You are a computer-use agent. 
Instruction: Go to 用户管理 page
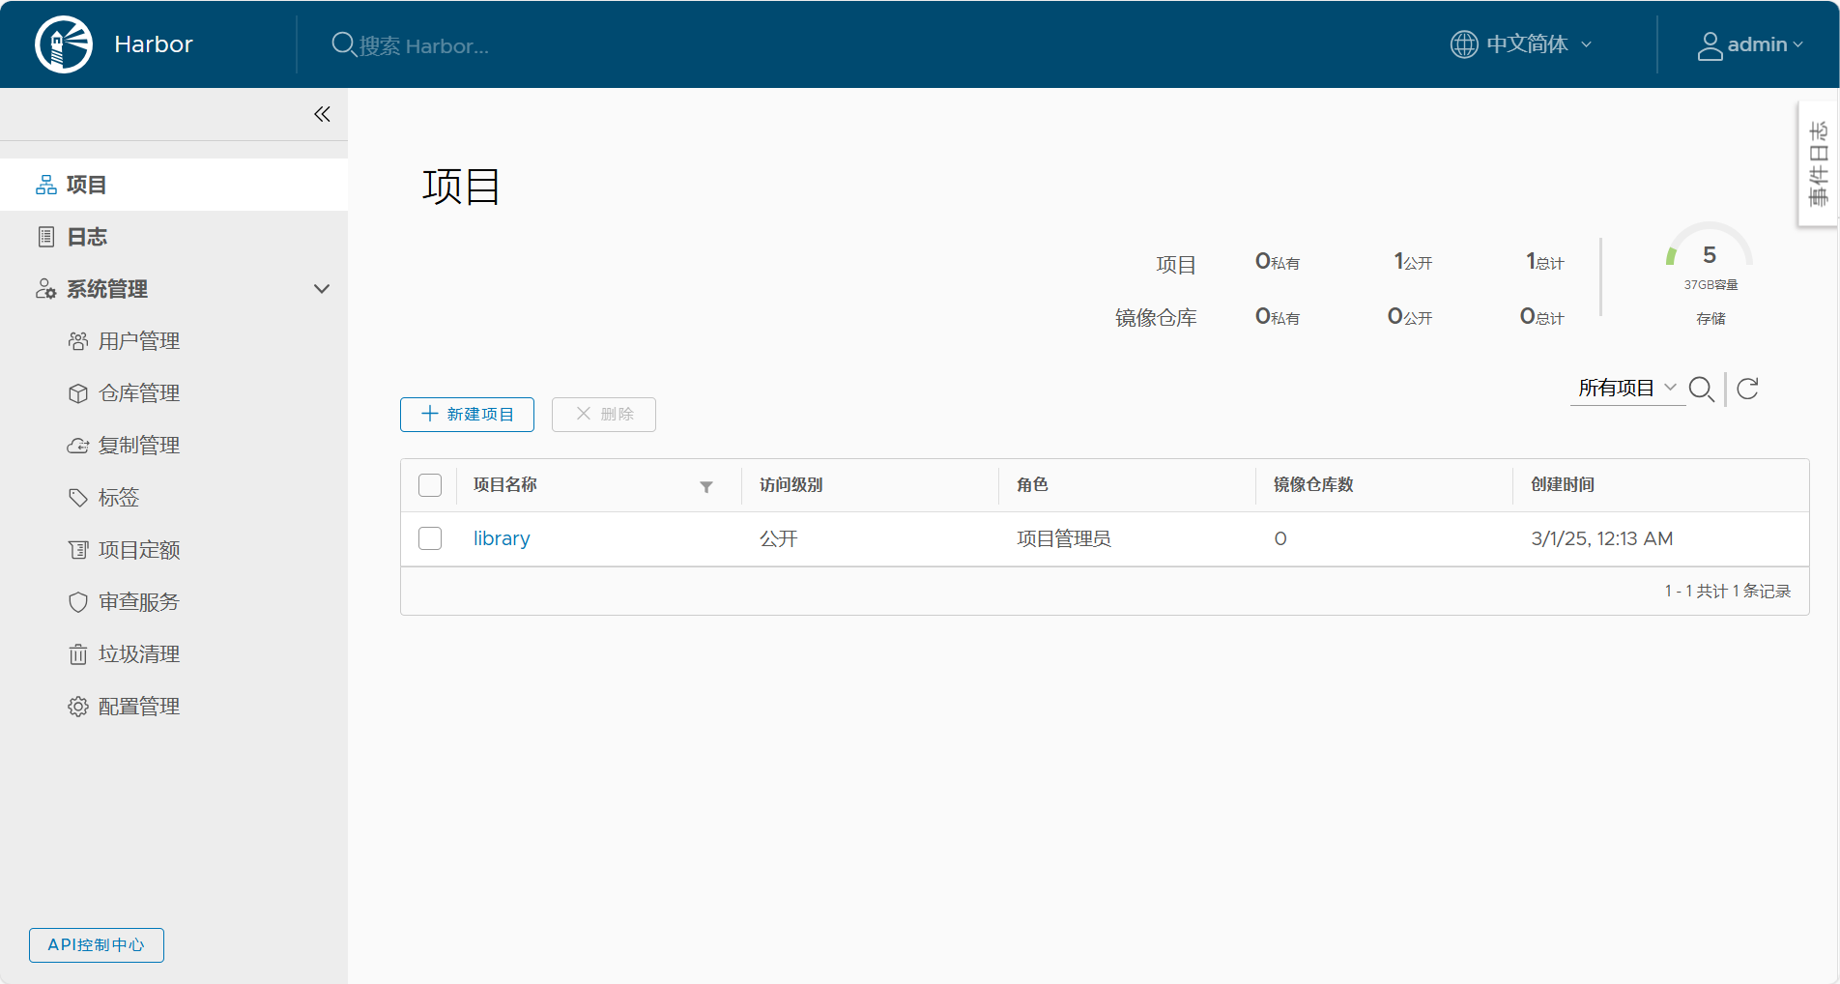[139, 341]
